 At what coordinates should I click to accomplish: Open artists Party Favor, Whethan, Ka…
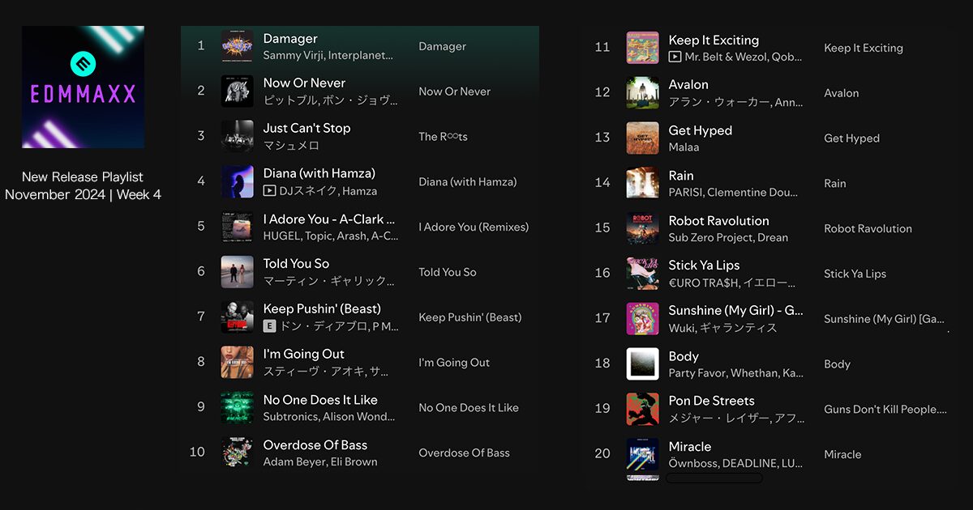[x=735, y=373]
